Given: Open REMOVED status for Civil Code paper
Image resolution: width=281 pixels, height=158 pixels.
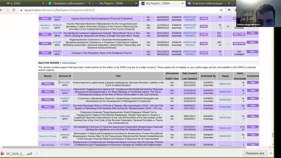Looking at the screenshot, I should coord(225,118).
